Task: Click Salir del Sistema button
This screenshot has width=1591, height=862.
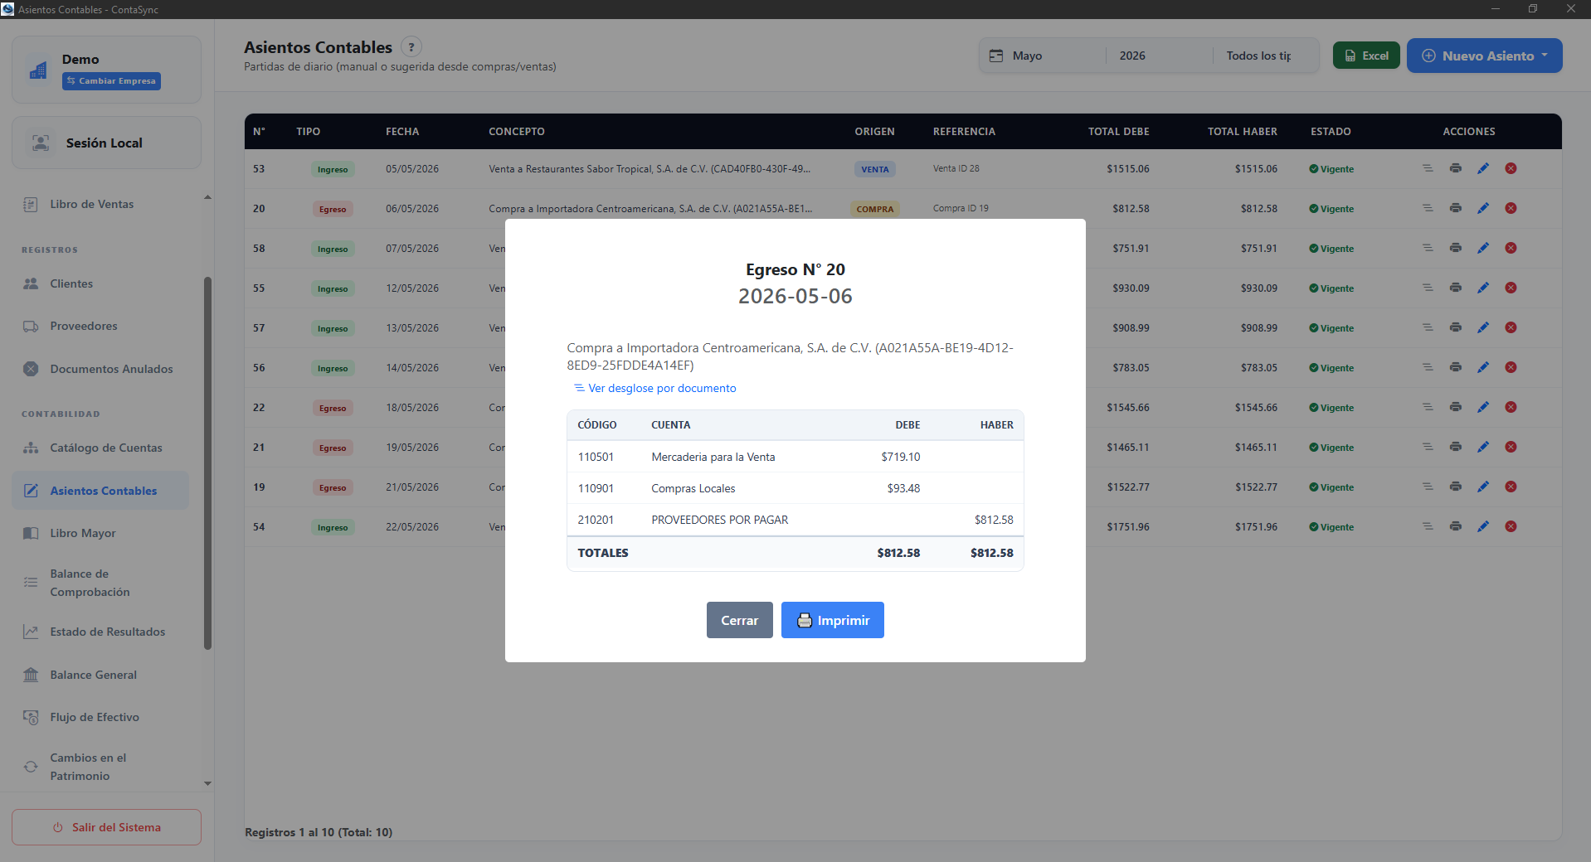Action: click(106, 827)
